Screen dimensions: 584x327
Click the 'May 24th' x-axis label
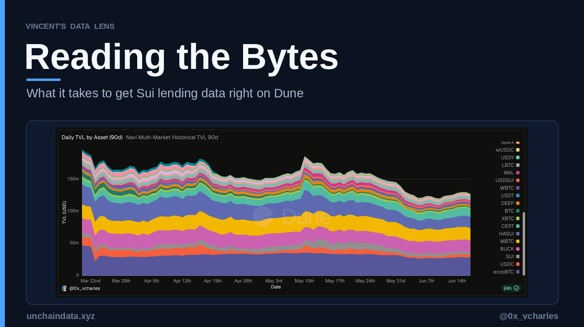tap(365, 281)
